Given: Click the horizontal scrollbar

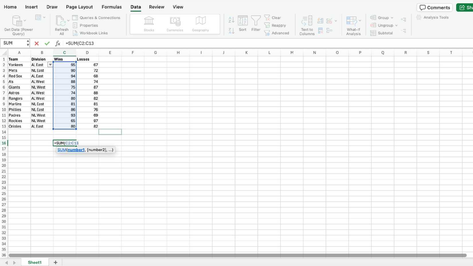Looking at the screenshot, I should pos(237,255).
